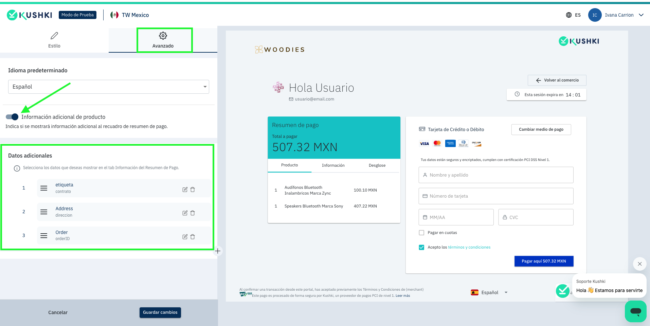Click the Nombre y apellido field
Screen dimensions: 650x326
point(496,175)
